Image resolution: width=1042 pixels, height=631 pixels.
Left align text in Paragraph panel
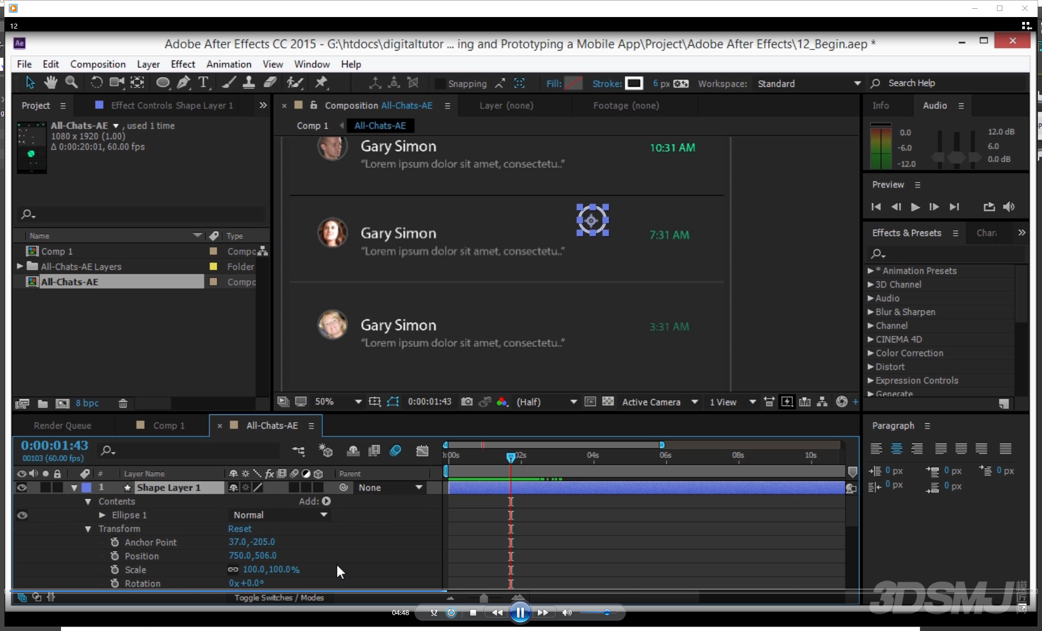pos(876,449)
